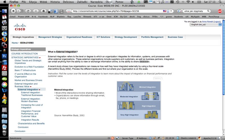Open Spotlight search in the menu bar
The width and height of the screenshot is (225, 140).
click(x=220, y=2)
